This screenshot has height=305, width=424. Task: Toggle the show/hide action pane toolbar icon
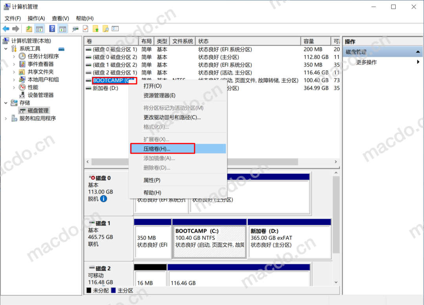[x=63, y=29]
